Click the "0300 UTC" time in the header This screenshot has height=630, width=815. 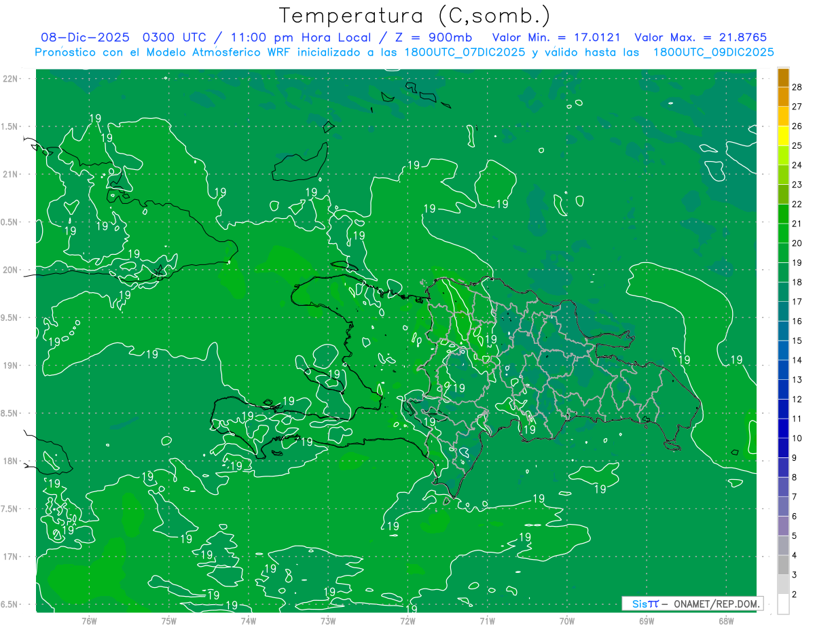(x=175, y=37)
